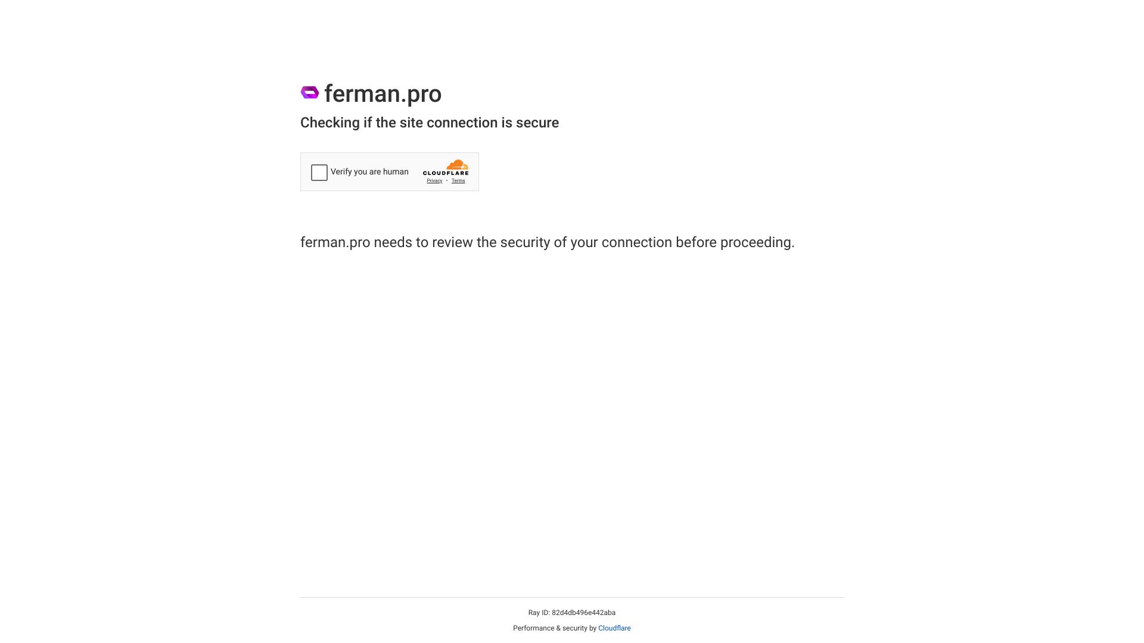This screenshot has width=1144, height=643.
Task: Click the Ray ID info at page bottom
Action: pyautogui.click(x=572, y=613)
